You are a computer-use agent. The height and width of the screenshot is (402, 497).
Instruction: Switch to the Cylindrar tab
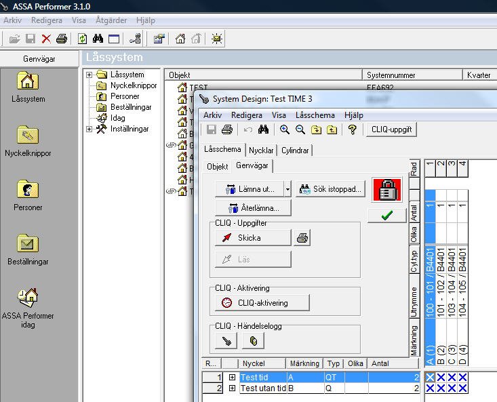pyautogui.click(x=295, y=150)
